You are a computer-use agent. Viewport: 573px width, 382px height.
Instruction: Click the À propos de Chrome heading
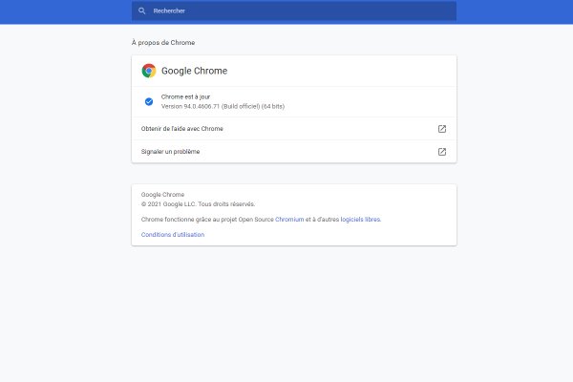[163, 43]
